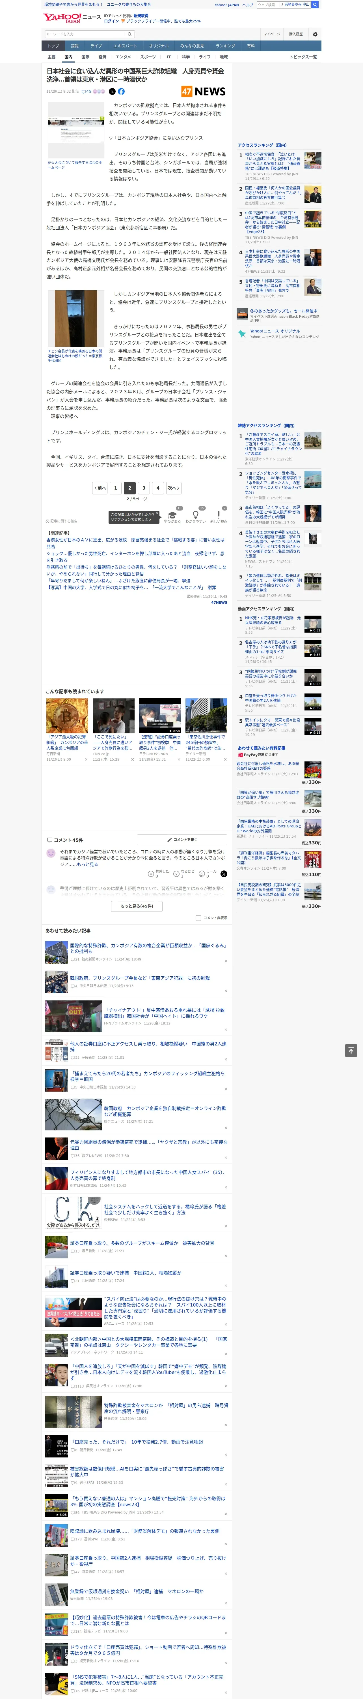Click the 47NEWS logo

click(x=204, y=92)
